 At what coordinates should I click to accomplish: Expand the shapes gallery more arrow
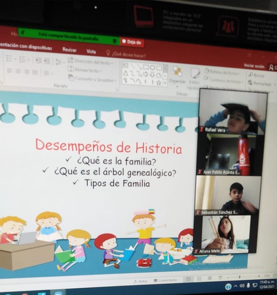point(165,83)
